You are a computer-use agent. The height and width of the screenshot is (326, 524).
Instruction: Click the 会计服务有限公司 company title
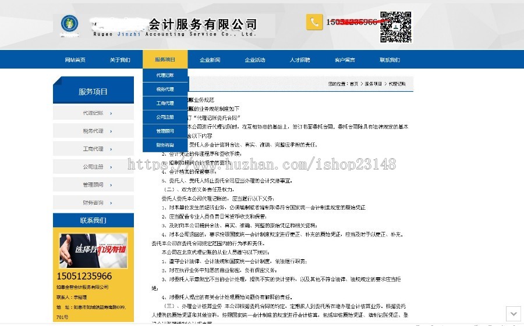(x=203, y=24)
